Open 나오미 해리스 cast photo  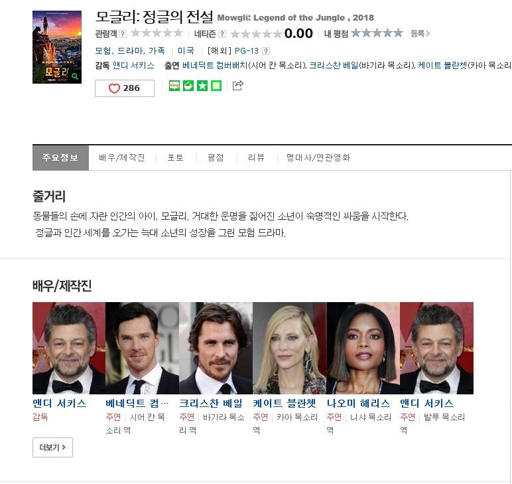click(363, 349)
